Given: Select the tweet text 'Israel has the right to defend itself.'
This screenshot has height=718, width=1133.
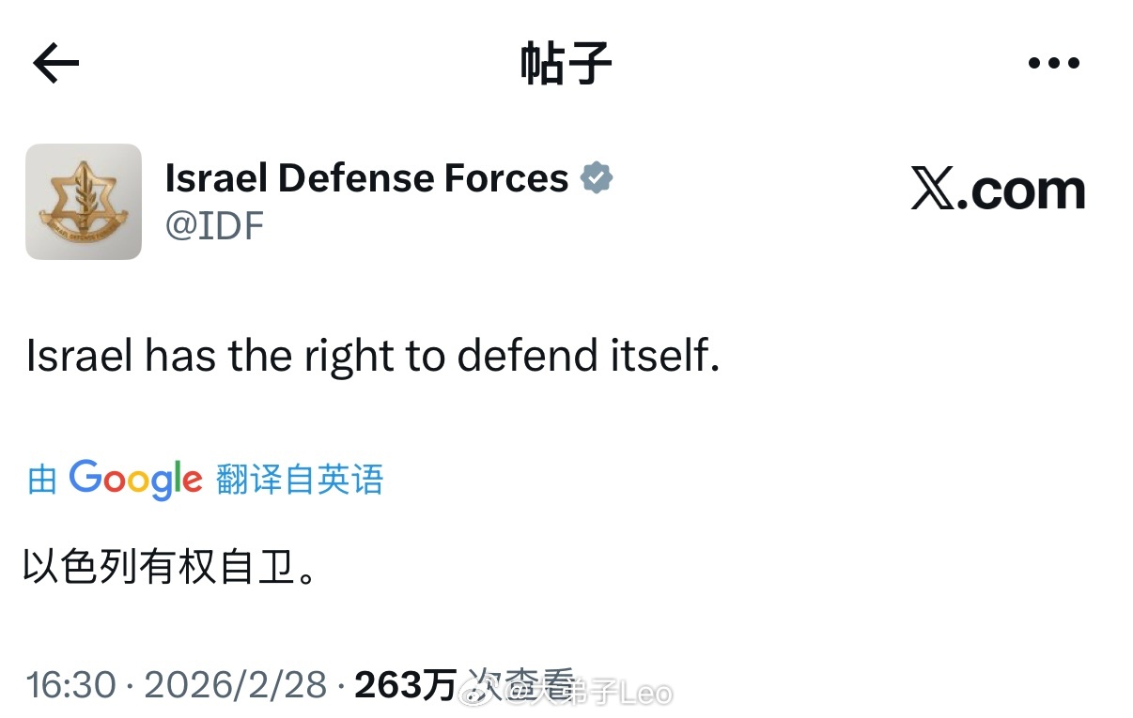Looking at the screenshot, I should pos(374,355).
